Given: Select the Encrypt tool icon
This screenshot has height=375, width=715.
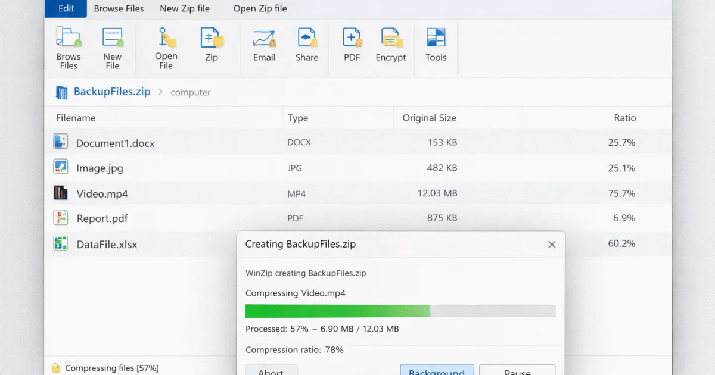Looking at the screenshot, I should tap(391, 37).
